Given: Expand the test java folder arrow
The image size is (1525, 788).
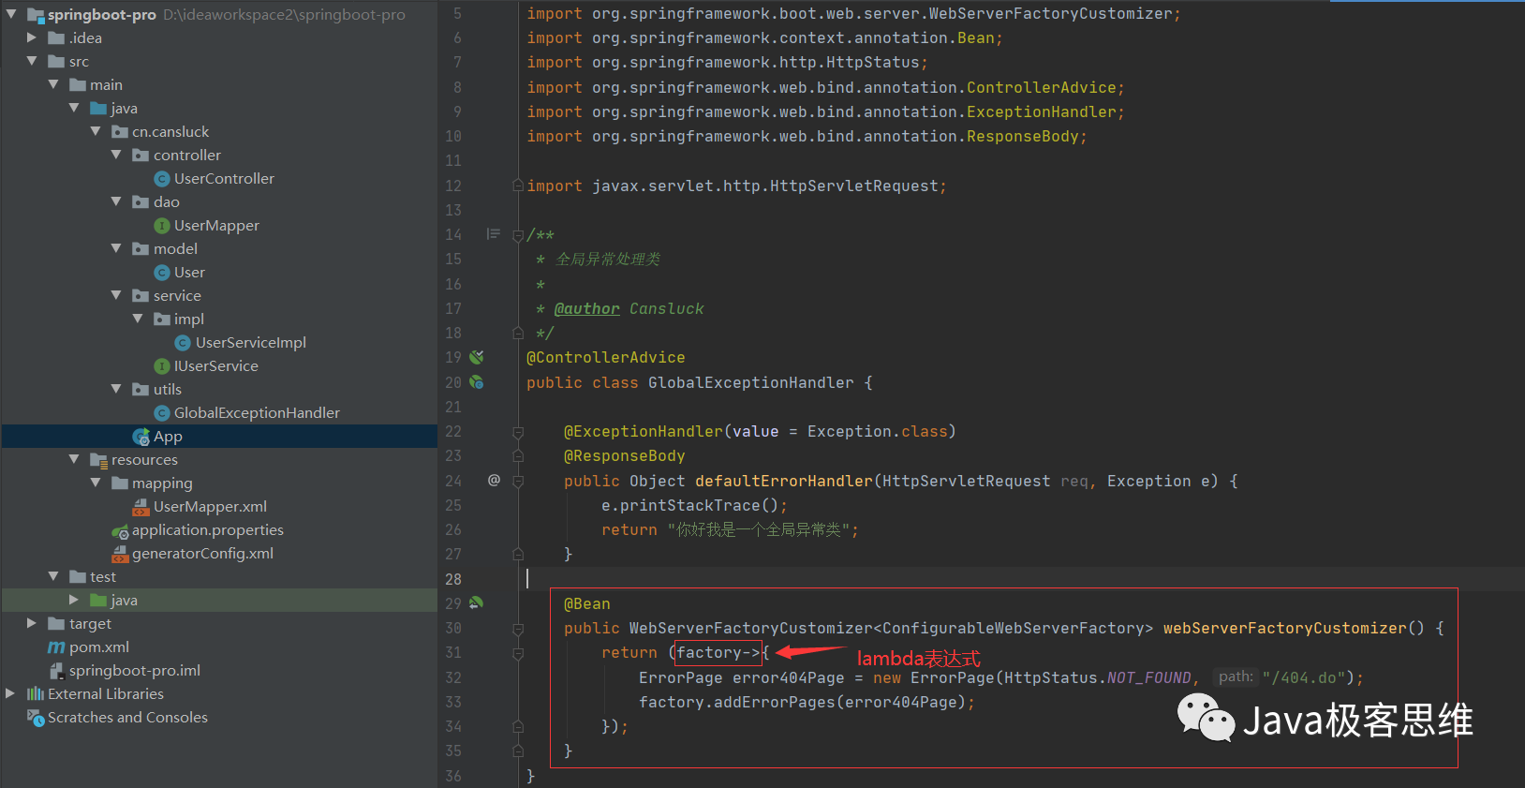Looking at the screenshot, I should click(x=74, y=600).
